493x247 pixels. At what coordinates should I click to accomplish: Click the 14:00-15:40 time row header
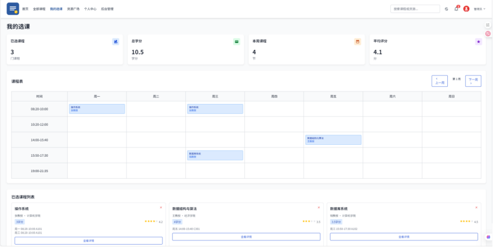coord(39,140)
